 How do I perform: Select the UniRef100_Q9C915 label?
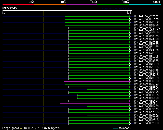click(x=146, y=95)
